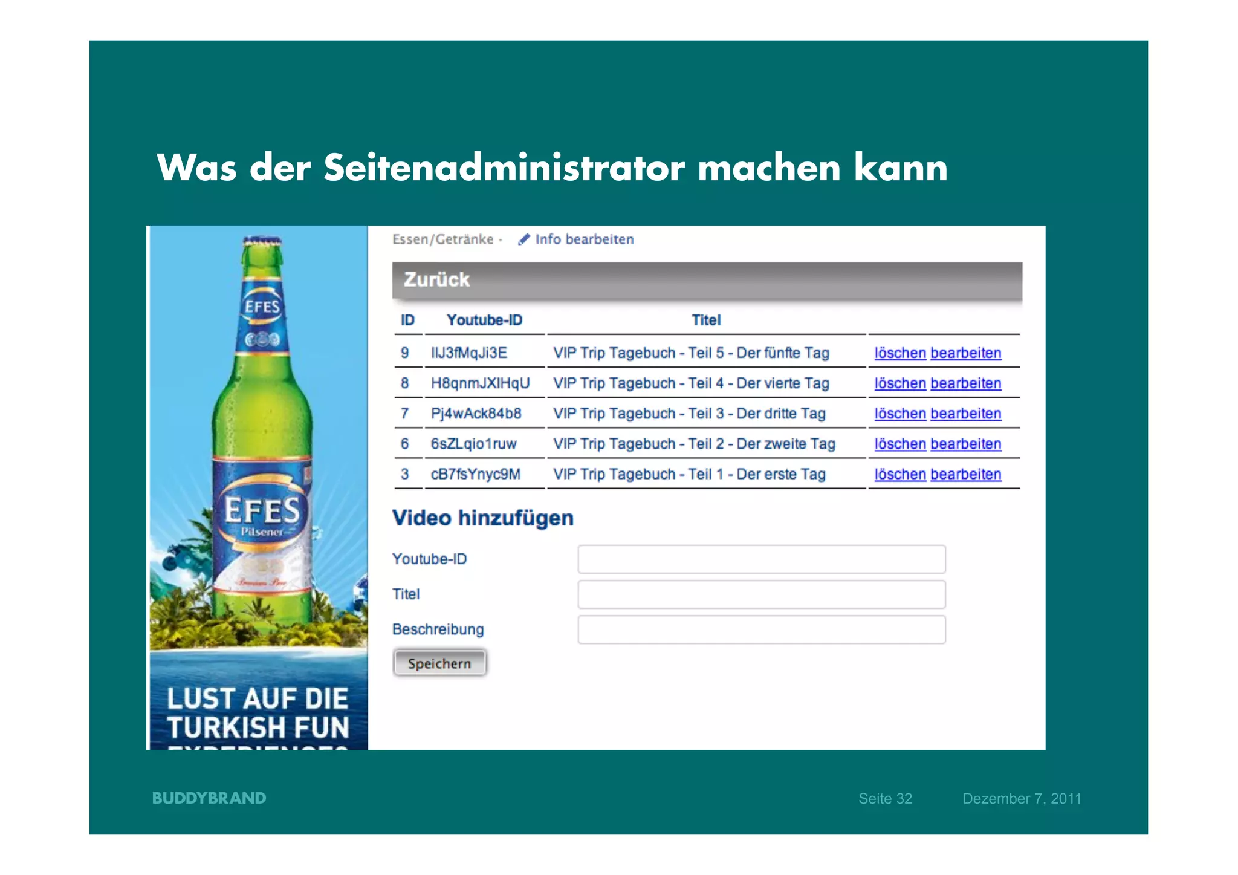Viewport: 1238px width, 875px height.
Task: Edit video Teil 4 with bearbeiten
Action: (966, 383)
